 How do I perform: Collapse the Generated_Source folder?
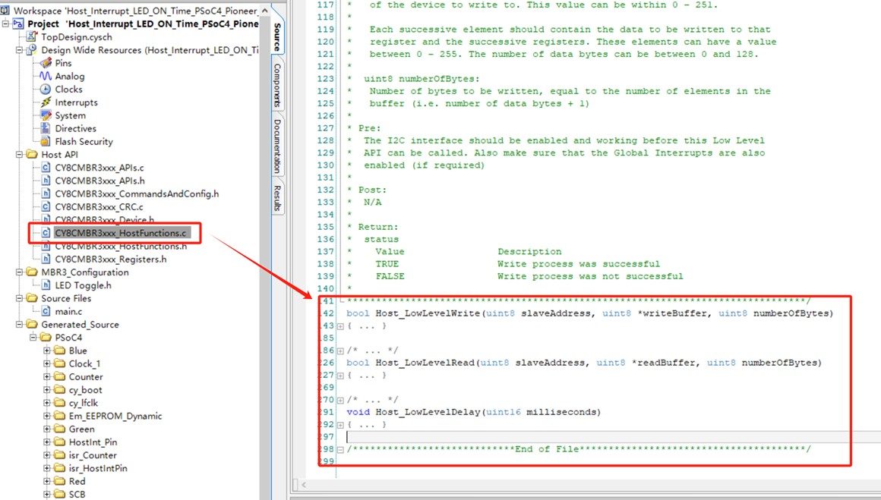tap(19, 324)
